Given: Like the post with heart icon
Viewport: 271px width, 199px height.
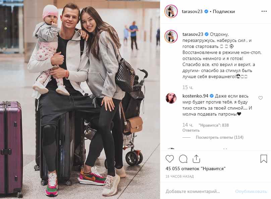Looking at the screenshot, I should 170,158.
